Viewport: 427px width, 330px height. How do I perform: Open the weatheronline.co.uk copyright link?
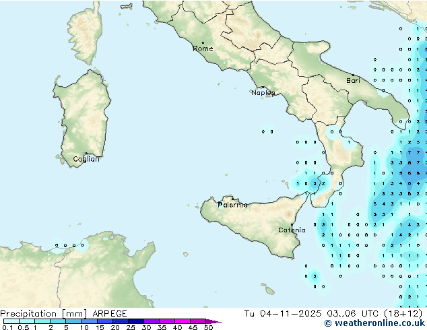pos(374,323)
